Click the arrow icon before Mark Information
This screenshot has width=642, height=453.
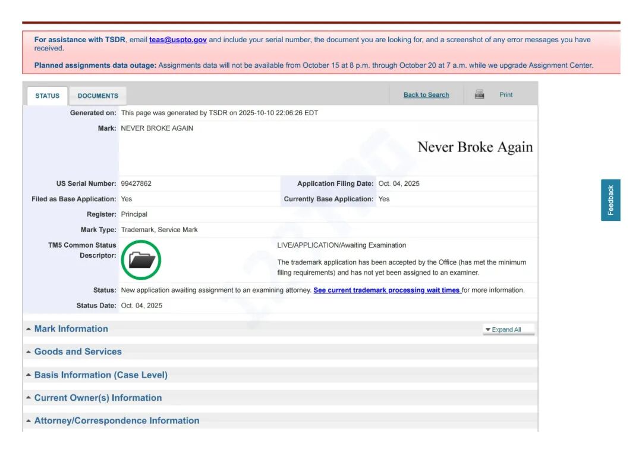tap(29, 330)
